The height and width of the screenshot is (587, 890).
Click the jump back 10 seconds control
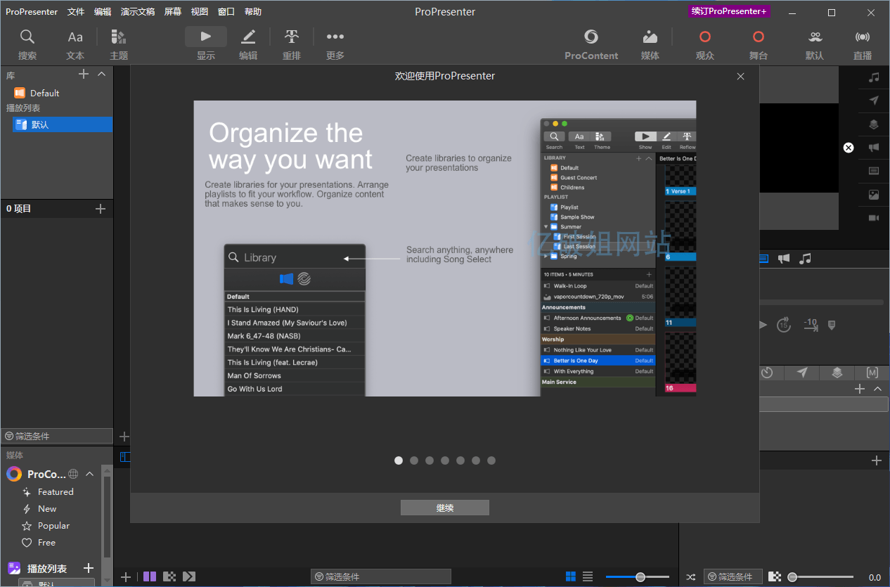click(811, 324)
